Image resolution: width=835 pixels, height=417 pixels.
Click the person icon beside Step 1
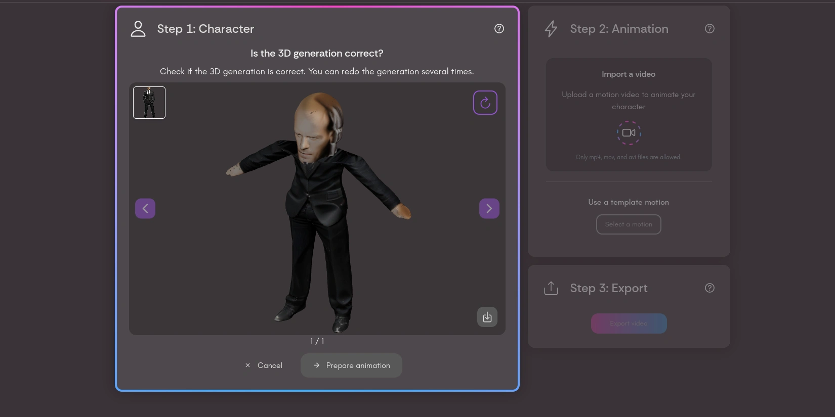(x=138, y=29)
